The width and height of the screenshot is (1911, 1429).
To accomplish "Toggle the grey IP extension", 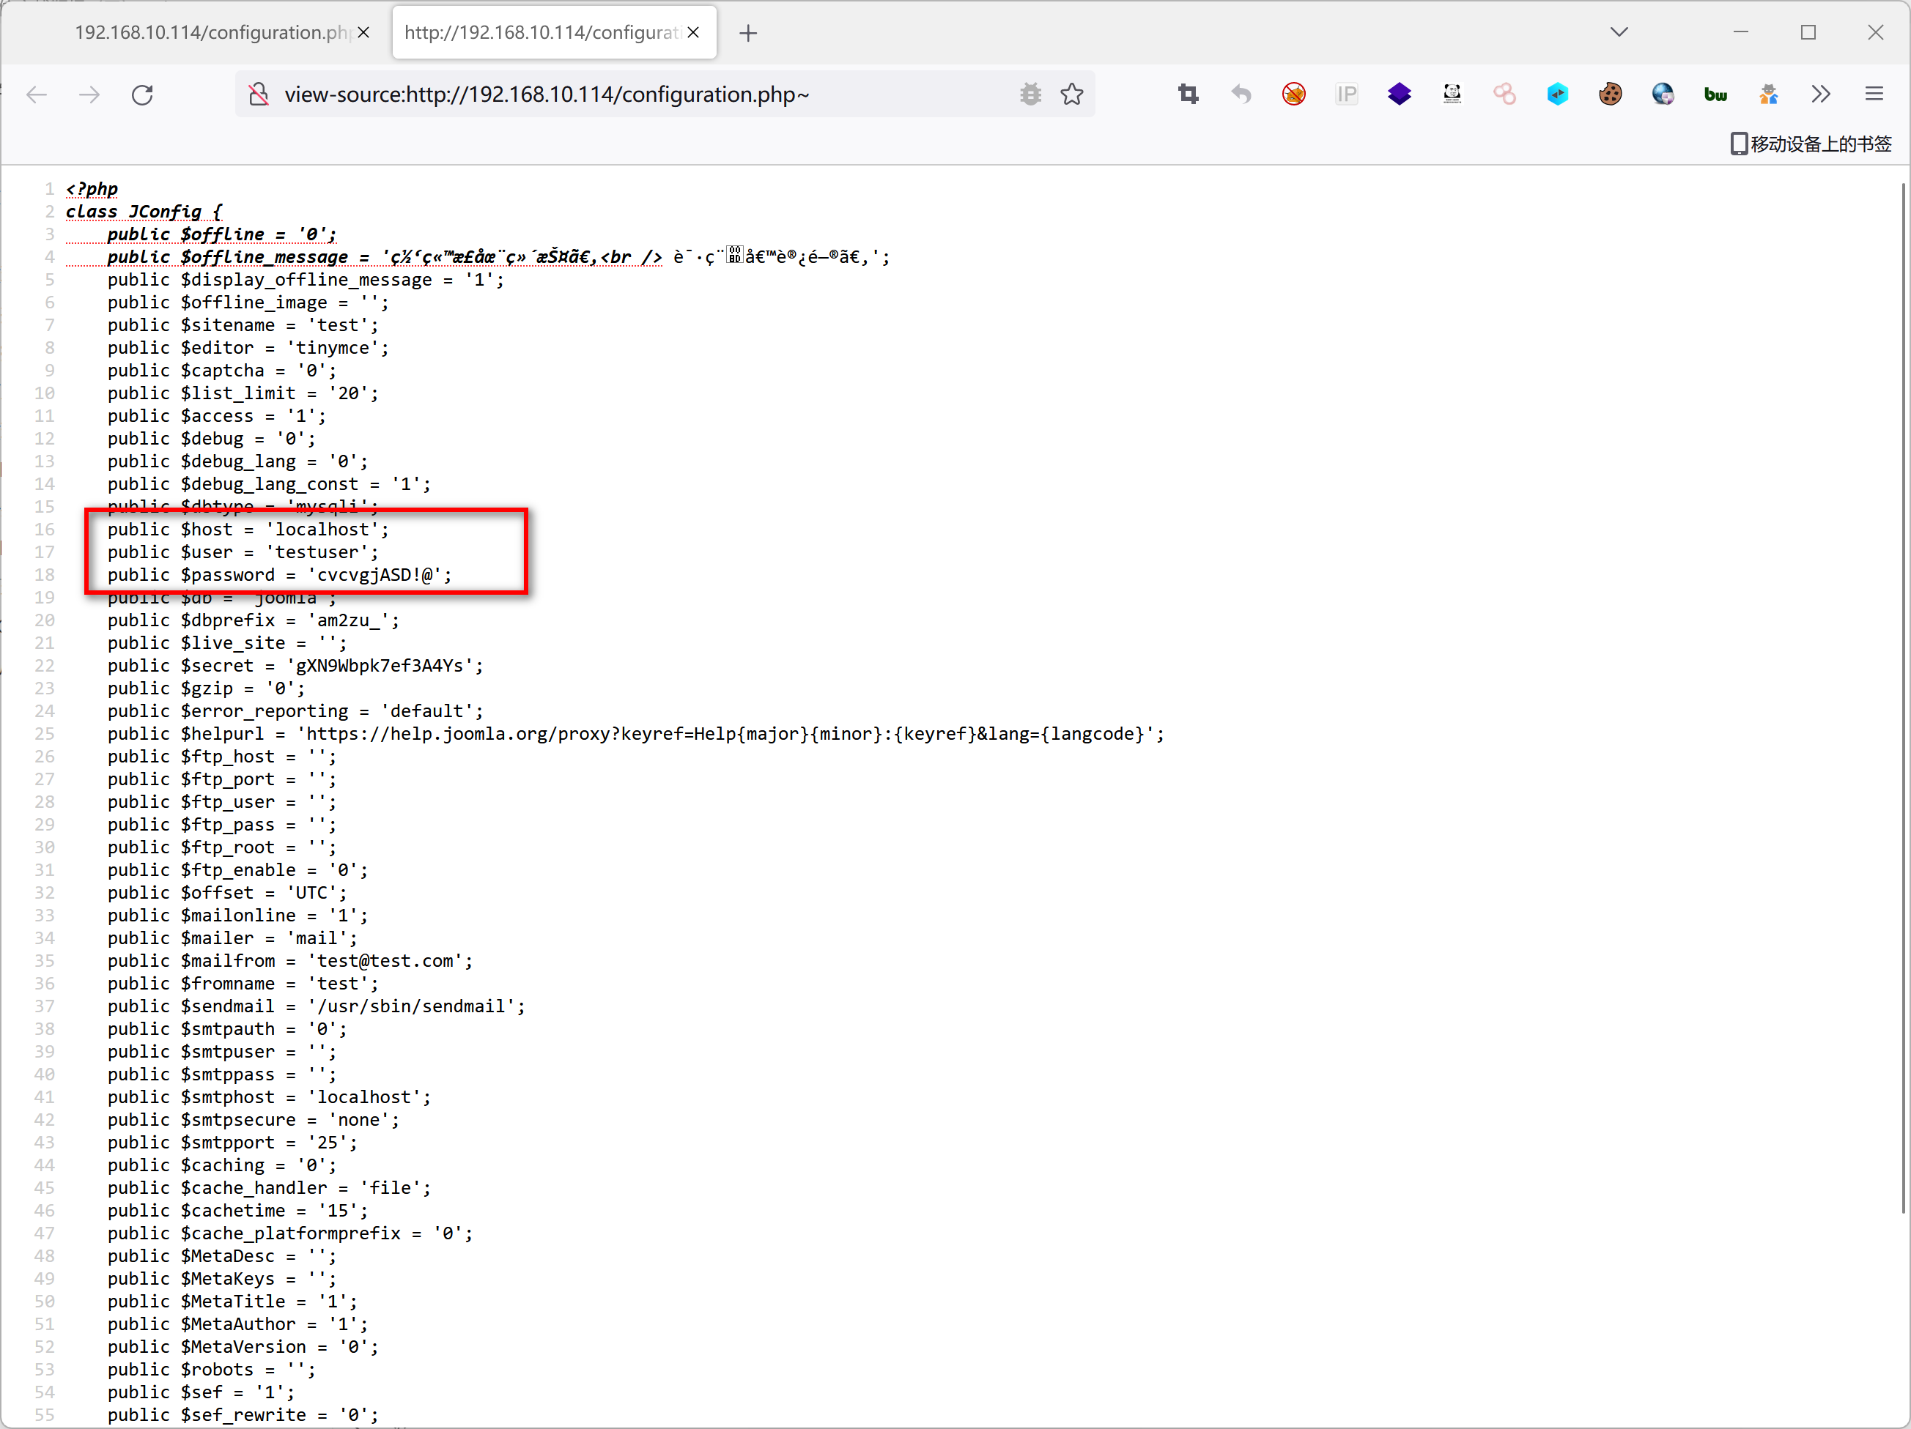I will (x=1346, y=94).
